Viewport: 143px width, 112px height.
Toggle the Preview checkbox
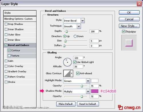(x=124, y=32)
